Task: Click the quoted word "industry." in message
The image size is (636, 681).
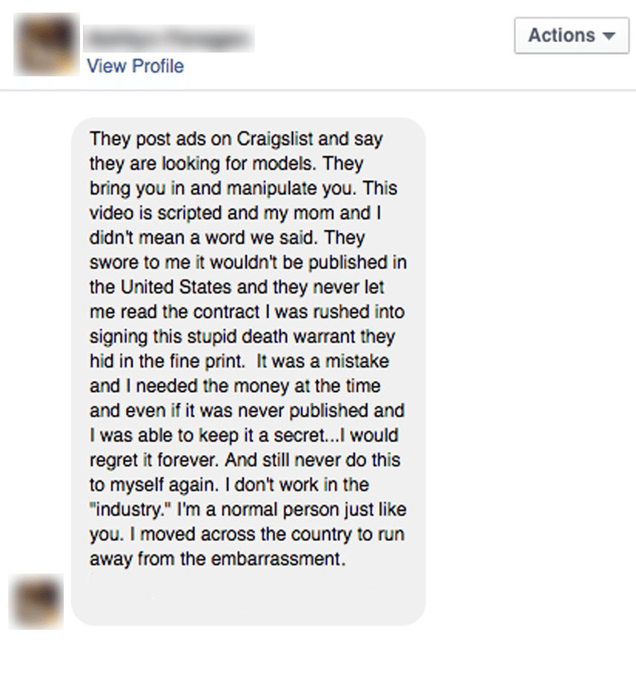Action: [x=130, y=510]
